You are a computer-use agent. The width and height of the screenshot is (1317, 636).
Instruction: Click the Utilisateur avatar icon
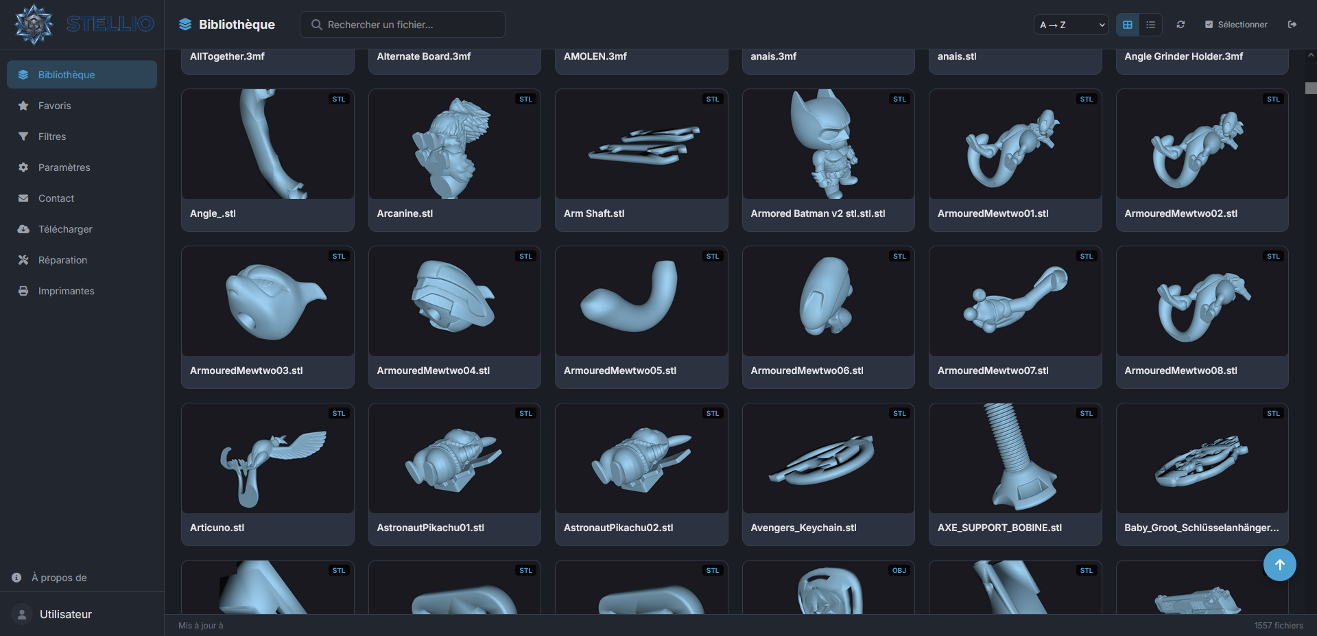point(22,614)
